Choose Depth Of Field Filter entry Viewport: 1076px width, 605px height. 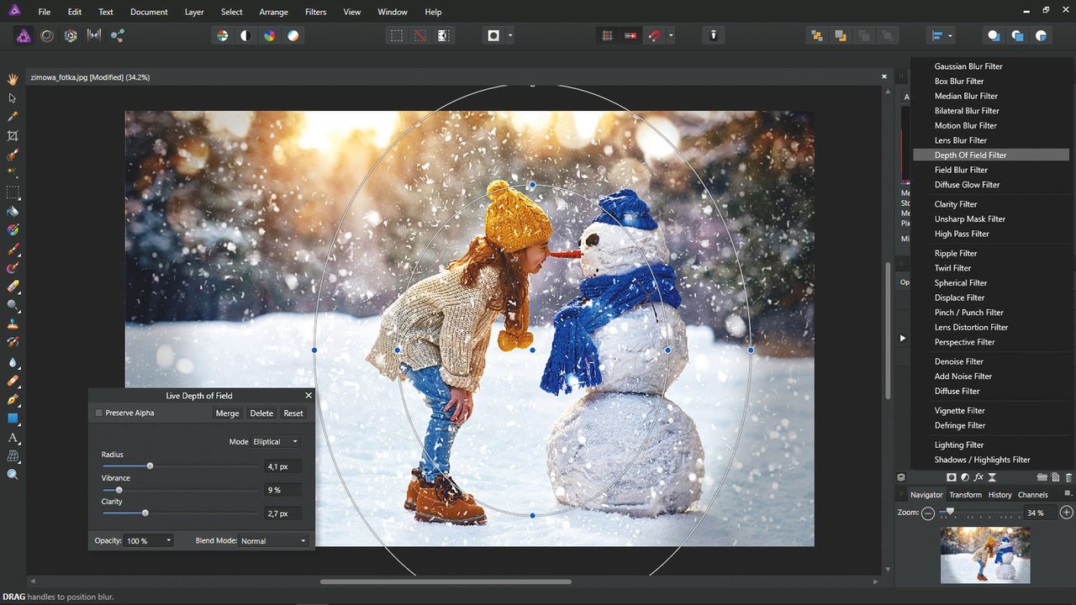point(991,155)
